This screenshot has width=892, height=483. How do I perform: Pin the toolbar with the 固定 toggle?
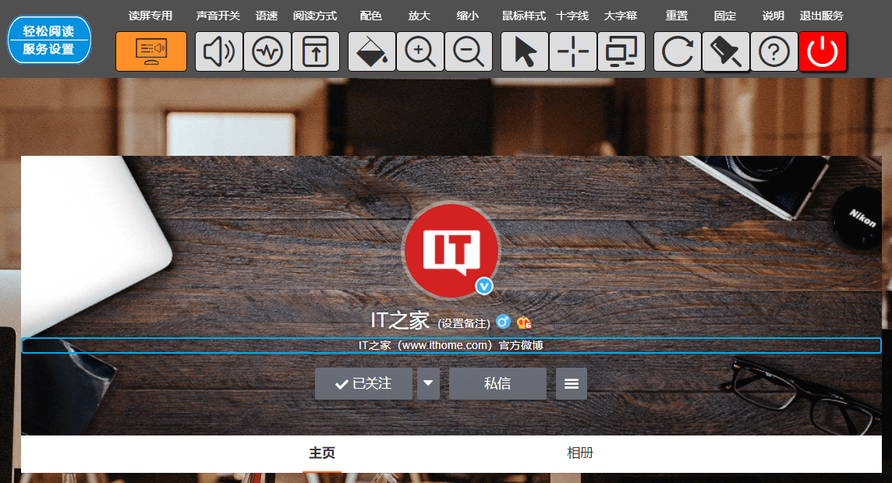725,51
